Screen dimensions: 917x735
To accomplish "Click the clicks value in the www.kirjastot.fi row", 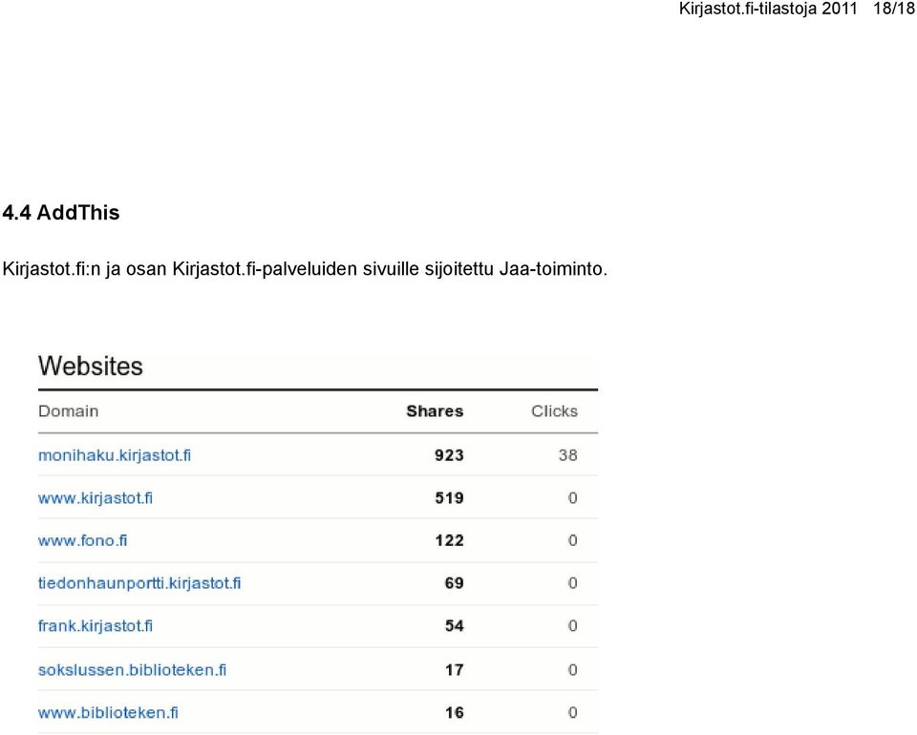I will tap(572, 497).
